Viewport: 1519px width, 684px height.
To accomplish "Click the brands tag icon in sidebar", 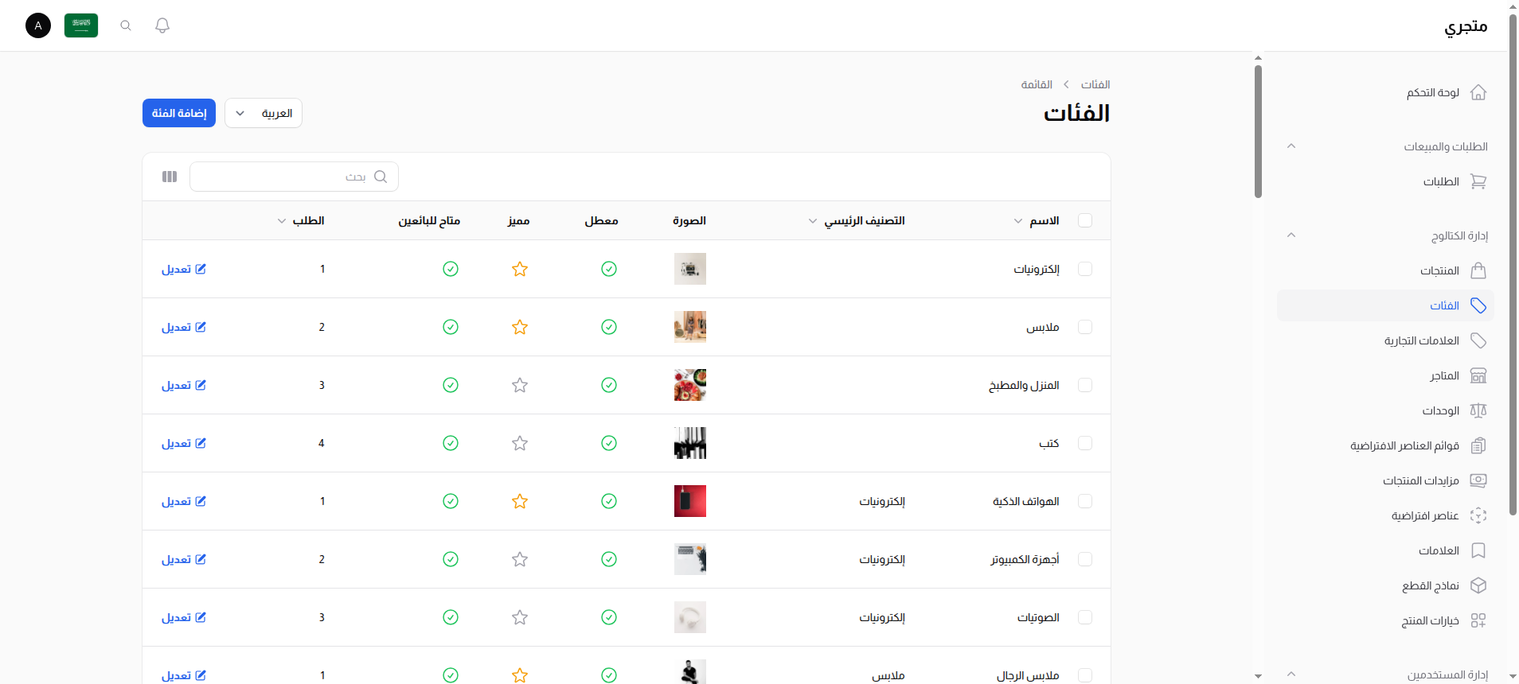I will [x=1478, y=340].
